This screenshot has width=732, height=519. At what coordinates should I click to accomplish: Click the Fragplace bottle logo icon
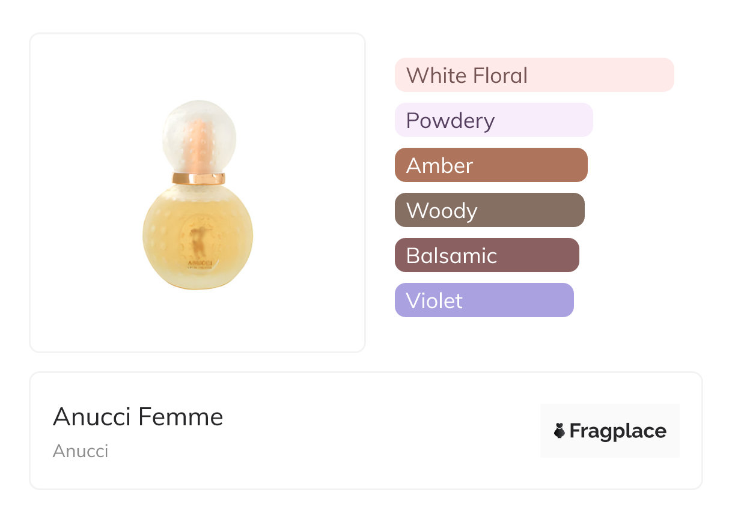[x=560, y=431]
